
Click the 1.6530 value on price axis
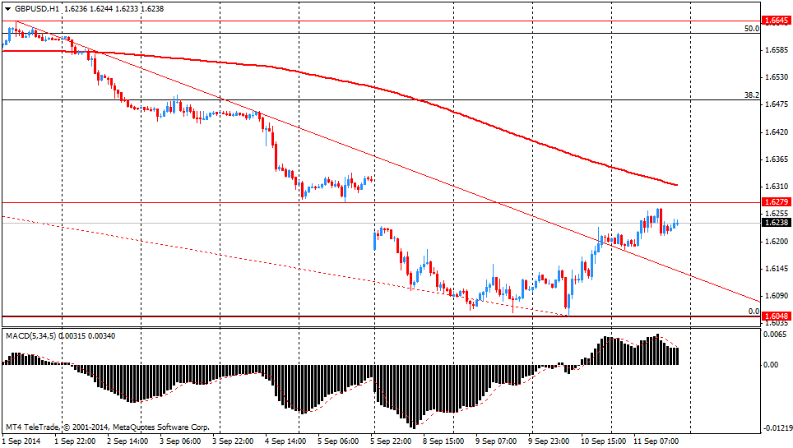click(x=777, y=77)
